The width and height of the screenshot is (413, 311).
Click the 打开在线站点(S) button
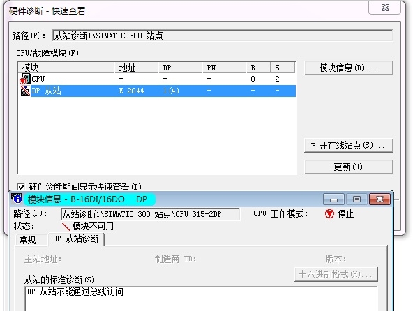tap(349, 145)
